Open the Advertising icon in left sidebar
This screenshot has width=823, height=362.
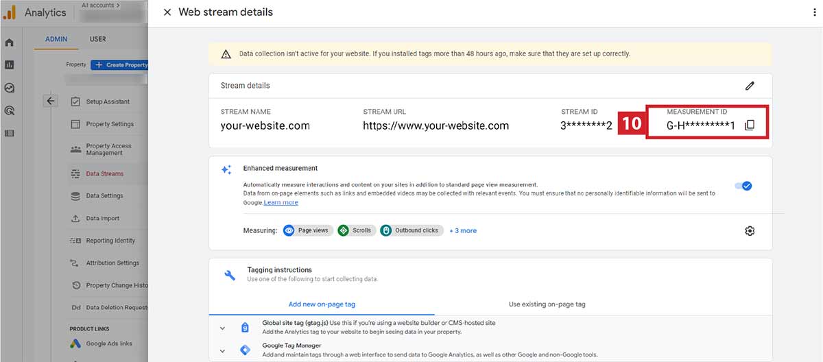[9, 110]
